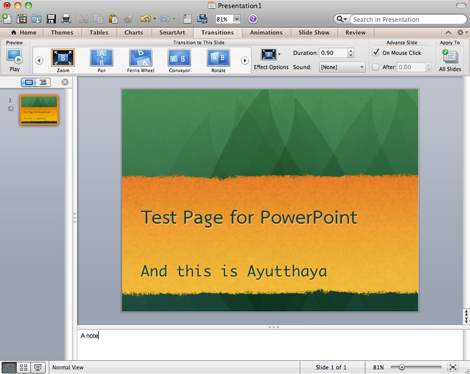This screenshot has width=470, height=374.
Task: Show outline pane tab
Action: [x=43, y=82]
